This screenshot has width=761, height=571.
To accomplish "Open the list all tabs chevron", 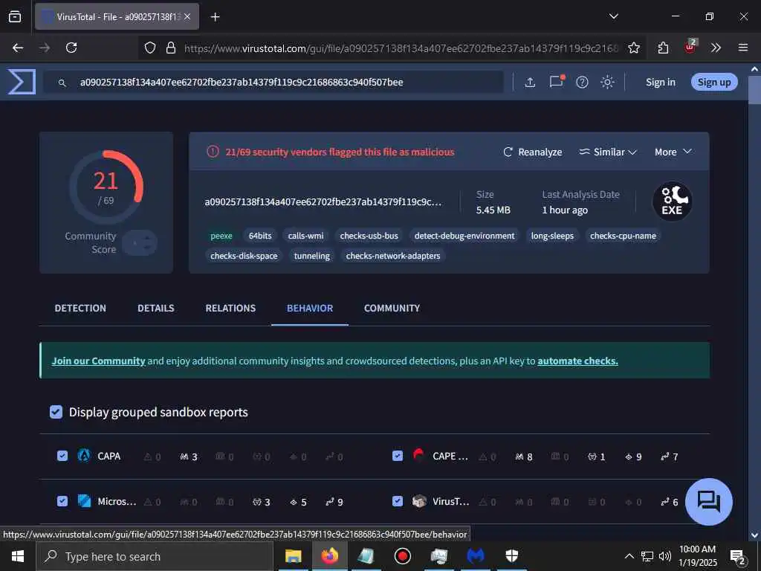I will [613, 16].
